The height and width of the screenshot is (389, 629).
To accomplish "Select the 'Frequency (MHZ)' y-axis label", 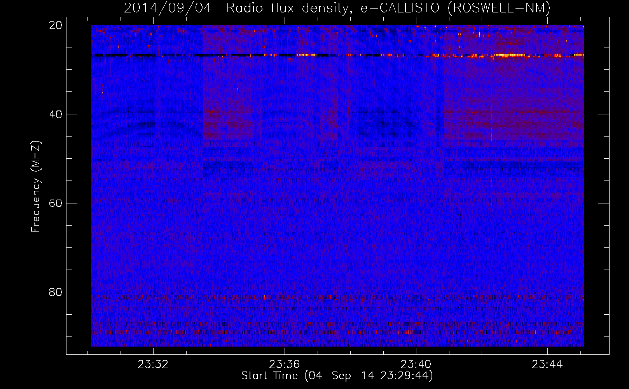I will click(x=36, y=187).
